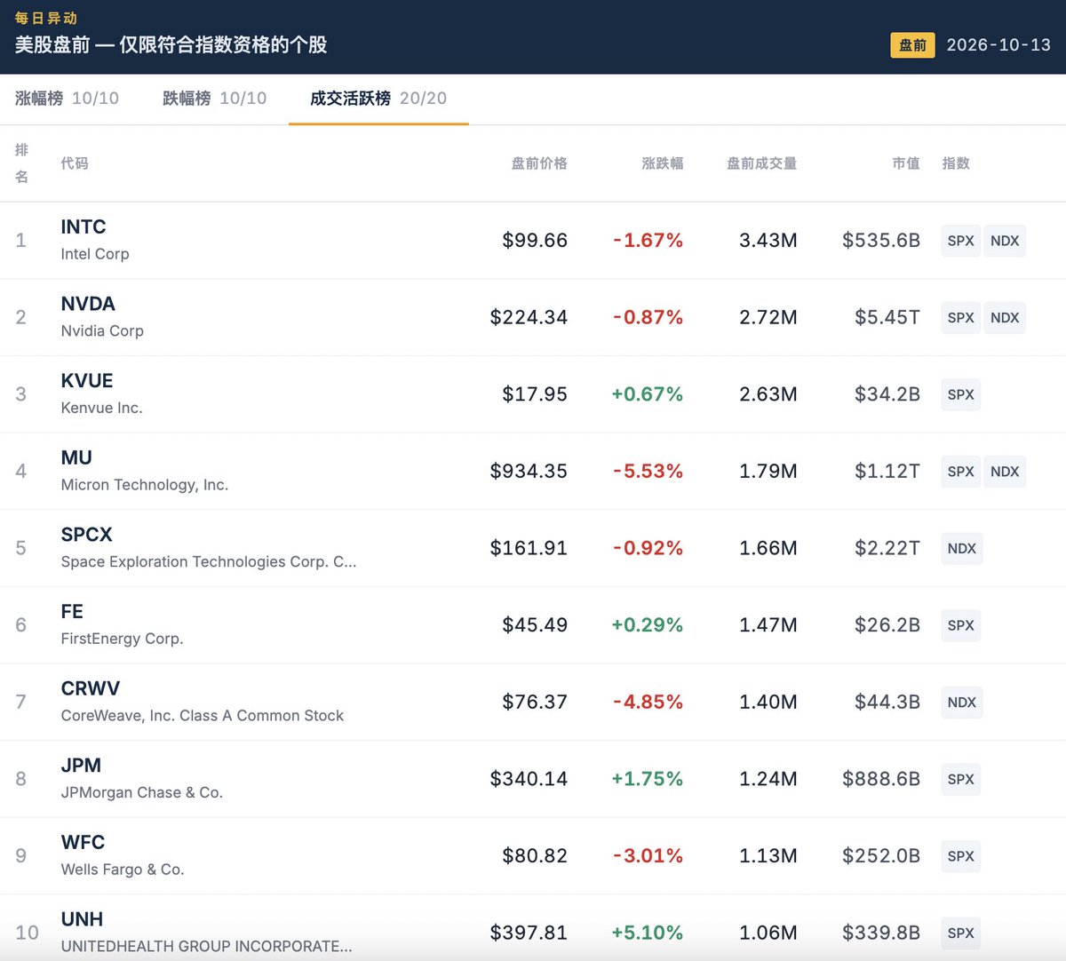Switch to the 涨幅榜 tab
Image resolution: width=1066 pixels, height=961 pixels.
pyautogui.click(x=67, y=99)
